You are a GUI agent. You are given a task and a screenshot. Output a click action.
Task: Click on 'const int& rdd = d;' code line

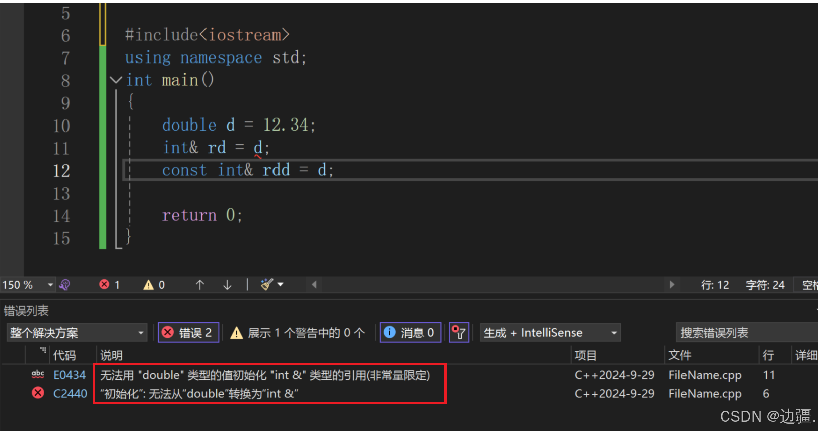pos(247,170)
